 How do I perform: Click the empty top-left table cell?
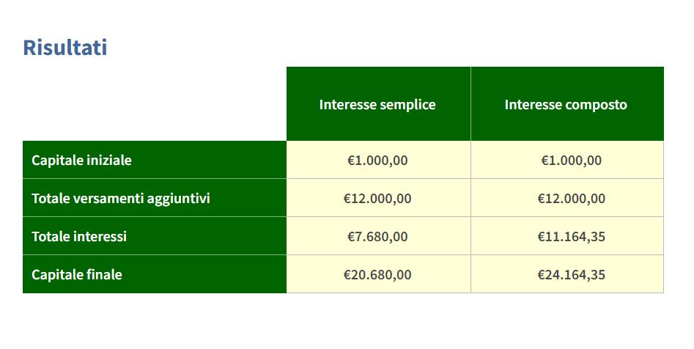[x=154, y=104]
